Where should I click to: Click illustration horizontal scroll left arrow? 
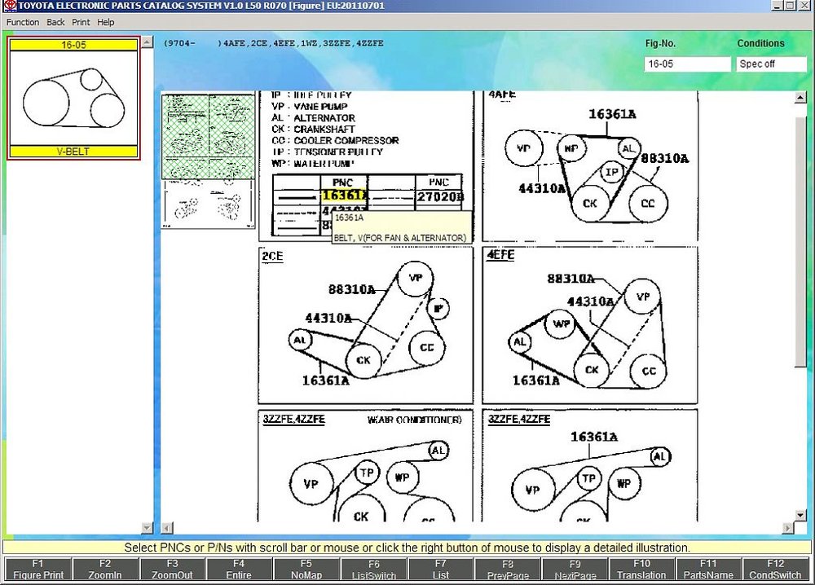point(166,528)
